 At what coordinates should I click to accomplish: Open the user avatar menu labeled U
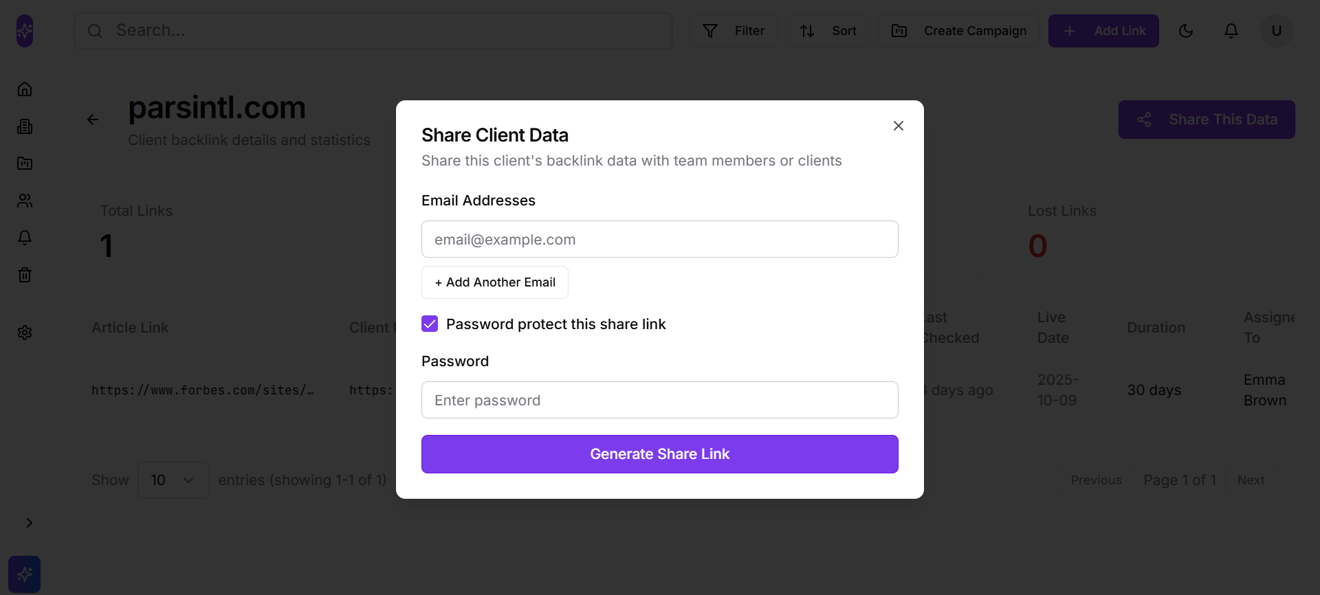coord(1276,30)
